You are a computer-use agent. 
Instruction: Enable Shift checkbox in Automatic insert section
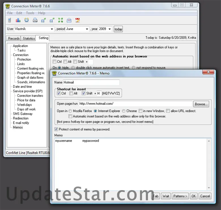75,61
